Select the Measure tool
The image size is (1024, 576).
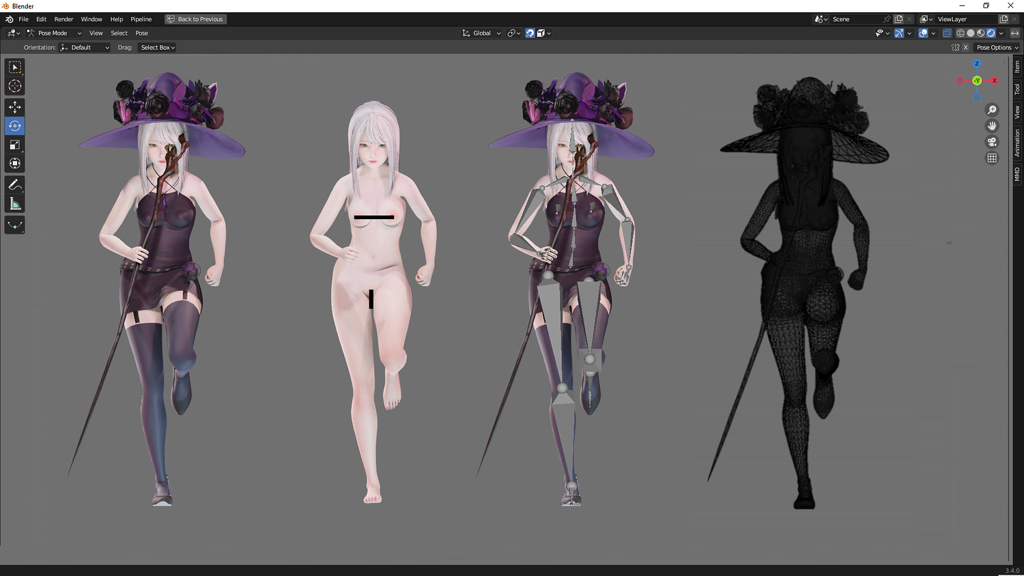[x=15, y=204]
